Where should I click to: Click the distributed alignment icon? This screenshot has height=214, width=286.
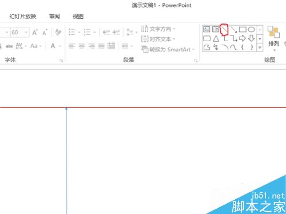[x=111, y=46]
